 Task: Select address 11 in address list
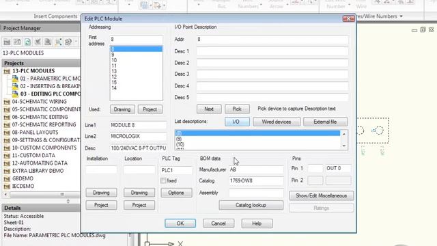[x=136, y=66]
